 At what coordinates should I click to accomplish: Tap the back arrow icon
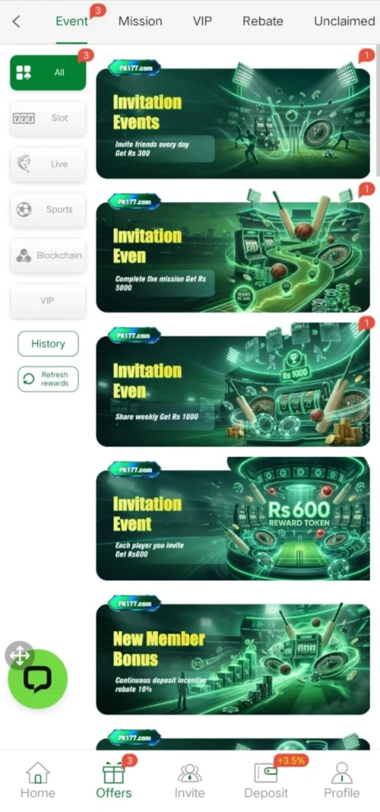(x=17, y=21)
